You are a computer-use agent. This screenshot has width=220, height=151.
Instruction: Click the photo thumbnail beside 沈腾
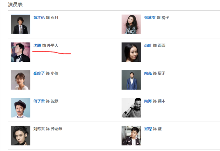[x=21, y=52]
